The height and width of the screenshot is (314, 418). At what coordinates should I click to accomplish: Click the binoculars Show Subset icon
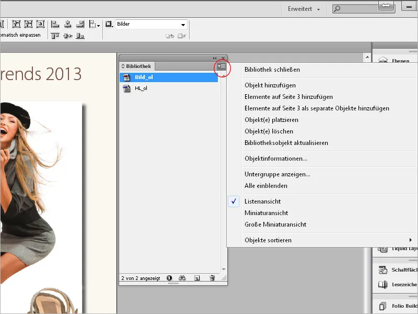tap(182, 278)
